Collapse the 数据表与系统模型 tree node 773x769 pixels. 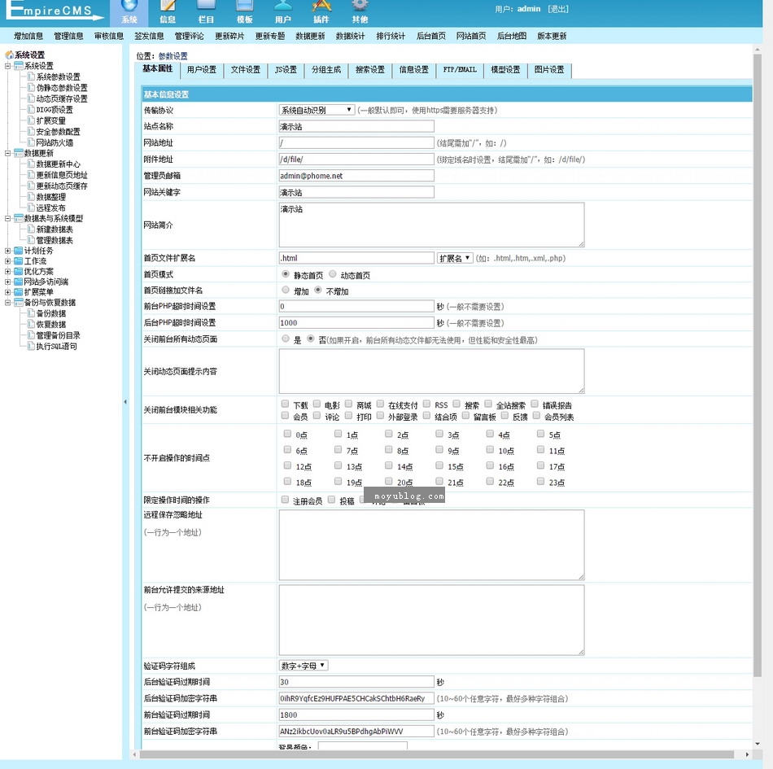click(7, 218)
